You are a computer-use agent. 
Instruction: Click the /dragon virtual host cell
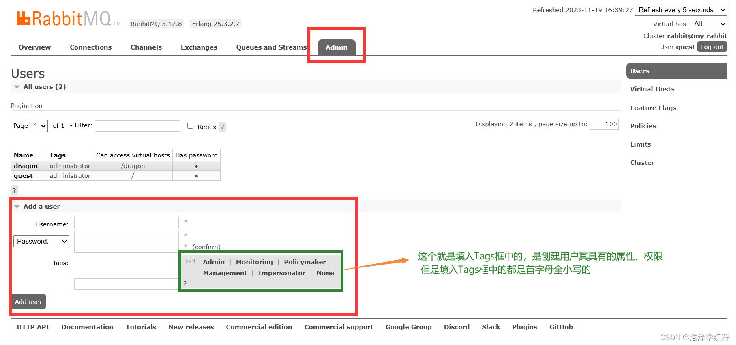[x=133, y=166]
